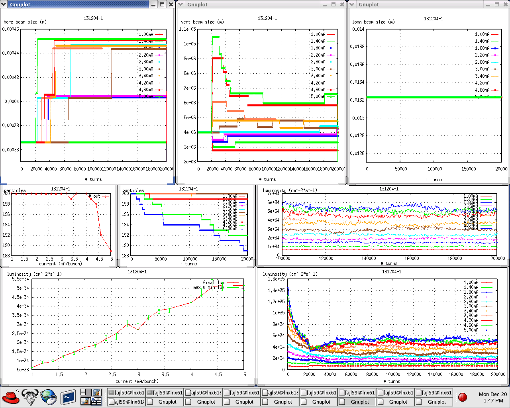Click the red alert notification icon

[x=463, y=397]
